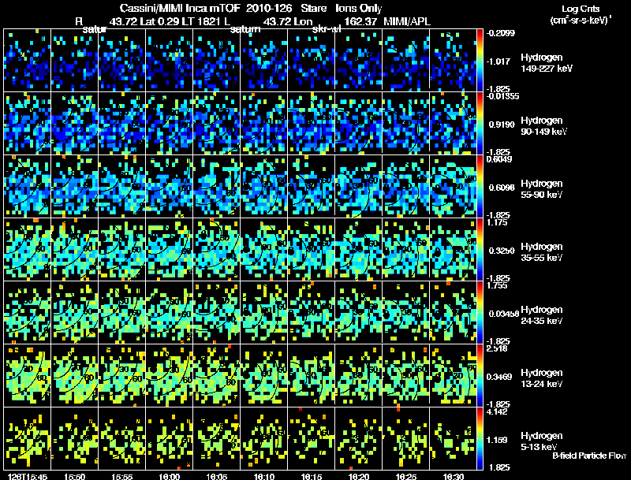The image size is (631, 480).
Task: Click the '16:20' time axis label
Action: (359, 477)
